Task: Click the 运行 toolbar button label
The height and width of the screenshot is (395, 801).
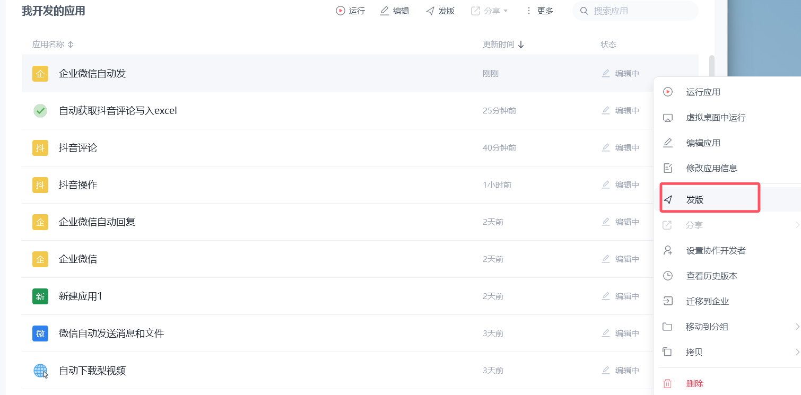Action: pyautogui.click(x=357, y=11)
